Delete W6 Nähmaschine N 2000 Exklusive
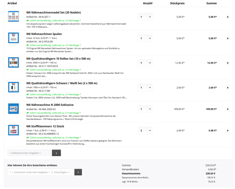235x189 pixels. click(227, 109)
